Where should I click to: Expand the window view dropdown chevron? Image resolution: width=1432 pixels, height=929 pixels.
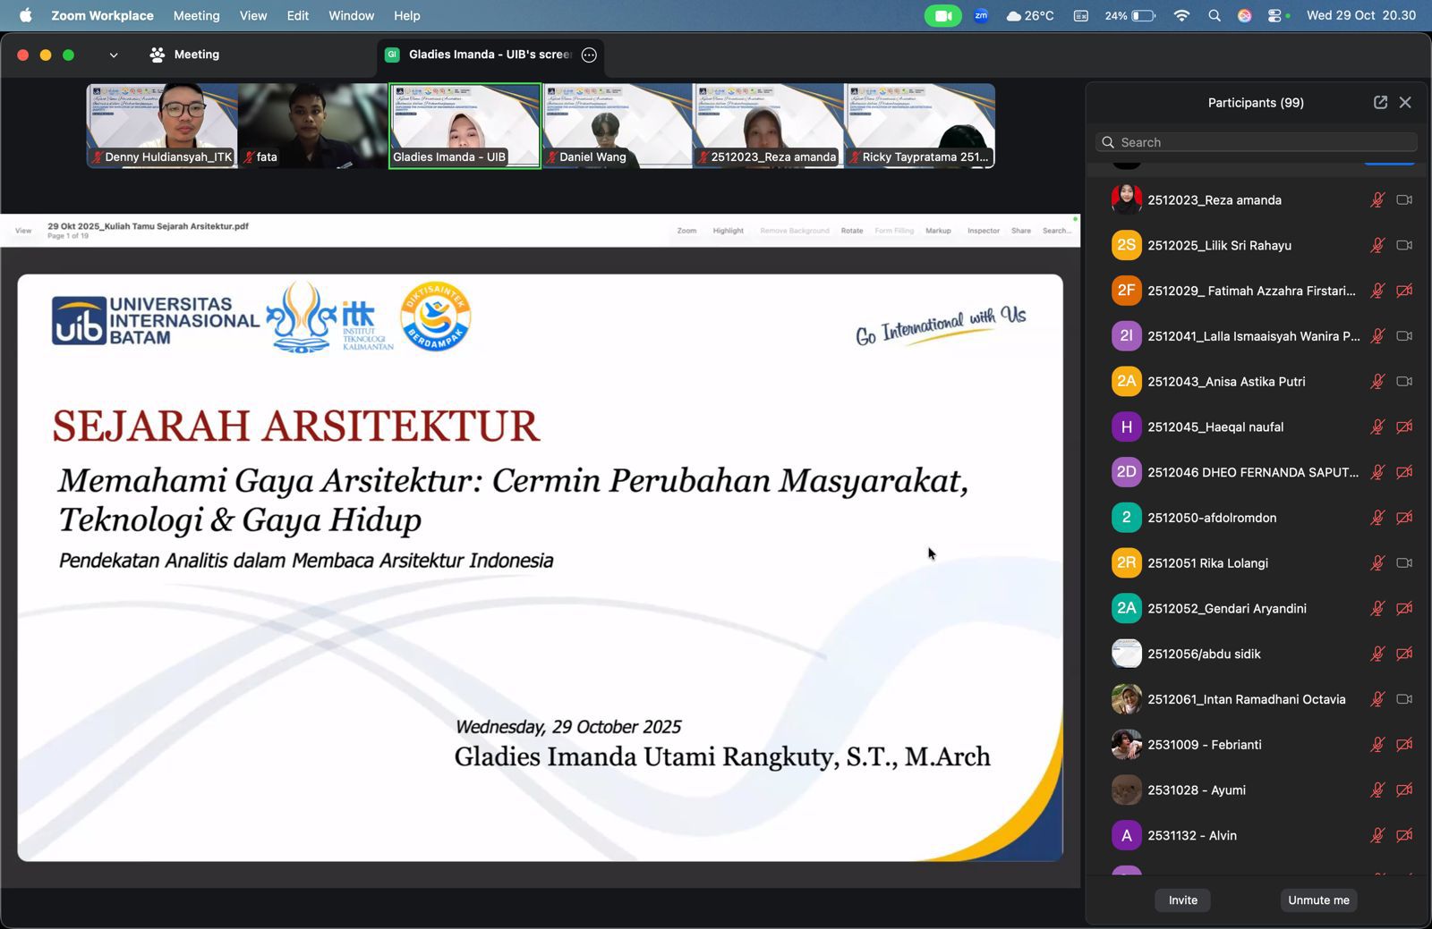114,55
